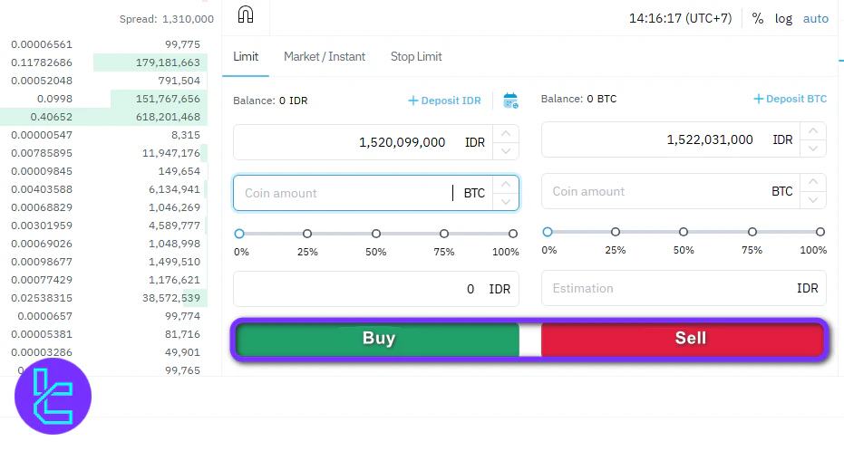Viewport: 844px width, 451px height.
Task: Click the red Sell button
Action: point(682,338)
